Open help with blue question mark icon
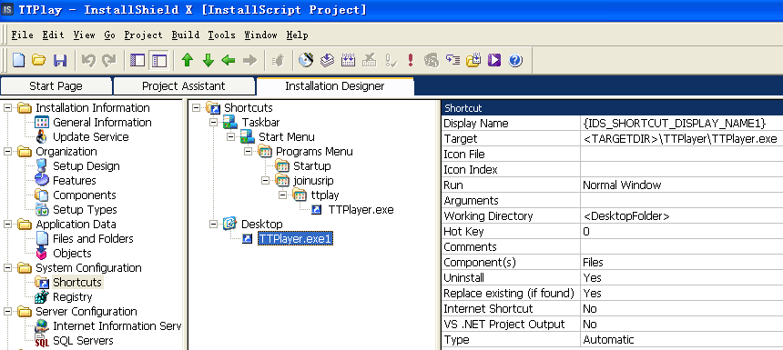Image resolution: width=783 pixels, height=350 pixels. click(515, 60)
